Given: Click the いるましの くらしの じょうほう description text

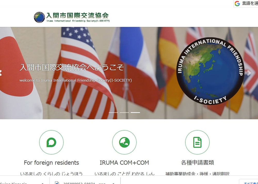Looking at the screenshot, I should click(x=51, y=173).
